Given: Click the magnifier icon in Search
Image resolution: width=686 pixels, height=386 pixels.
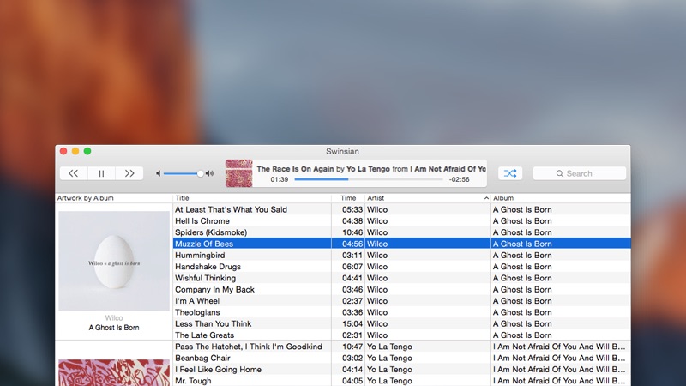Looking at the screenshot, I should click(560, 174).
